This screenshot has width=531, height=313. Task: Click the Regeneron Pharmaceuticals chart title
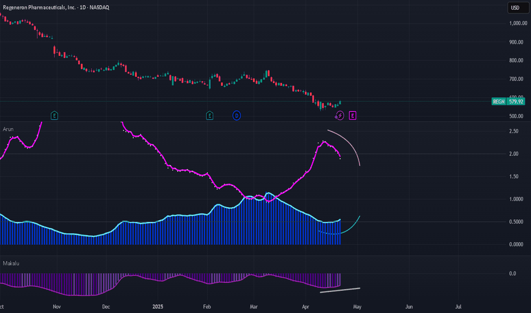pyautogui.click(x=56, y=7)
